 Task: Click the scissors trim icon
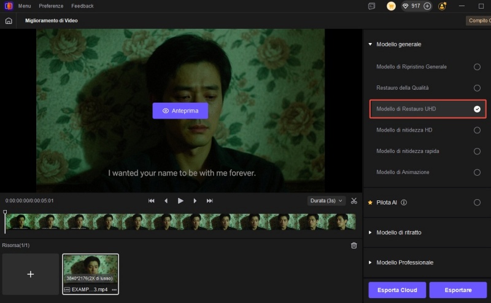pos(354,200)
